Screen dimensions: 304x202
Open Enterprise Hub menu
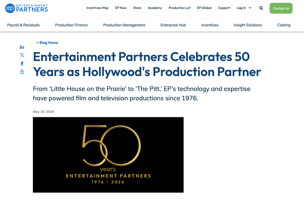tap(173, 25)
